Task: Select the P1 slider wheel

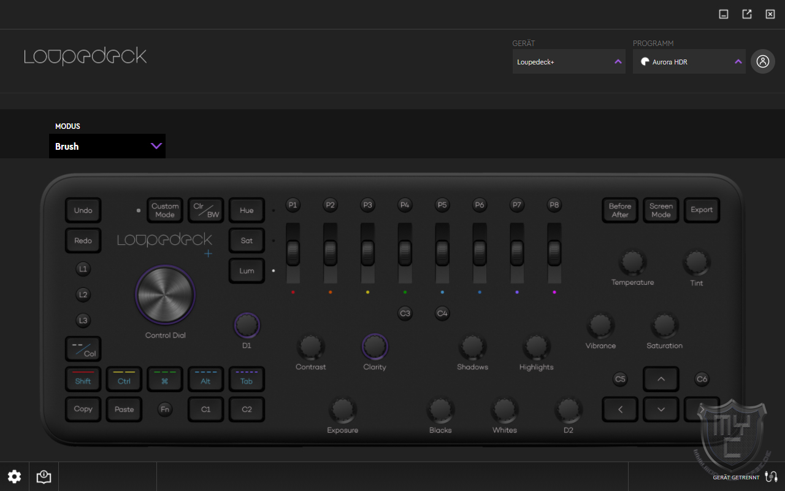Action: (x=293, y=252)
